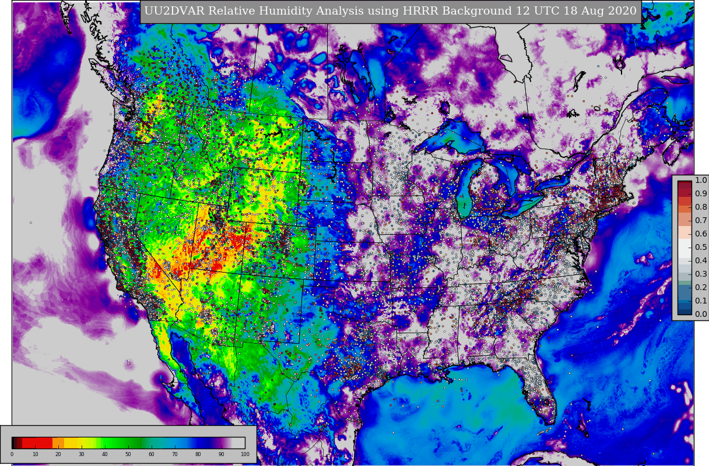Click the "0.4" label on right colorbar
The height and width of the screenshot is (466, 709).
click(x=700, y=260)
